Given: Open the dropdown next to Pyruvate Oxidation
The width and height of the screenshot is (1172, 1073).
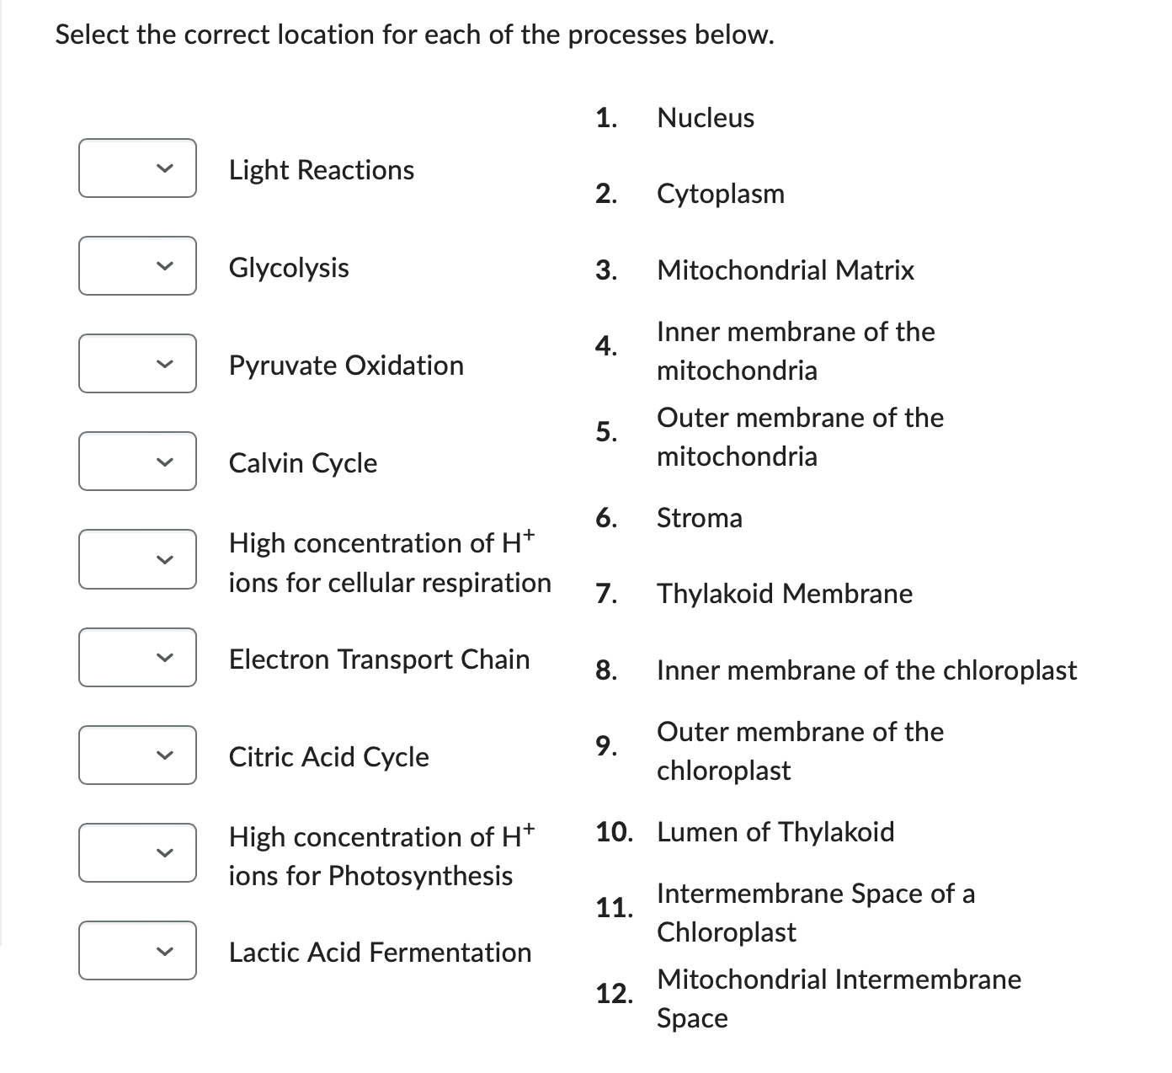Looking at the screenshot, I should [137, 364].
